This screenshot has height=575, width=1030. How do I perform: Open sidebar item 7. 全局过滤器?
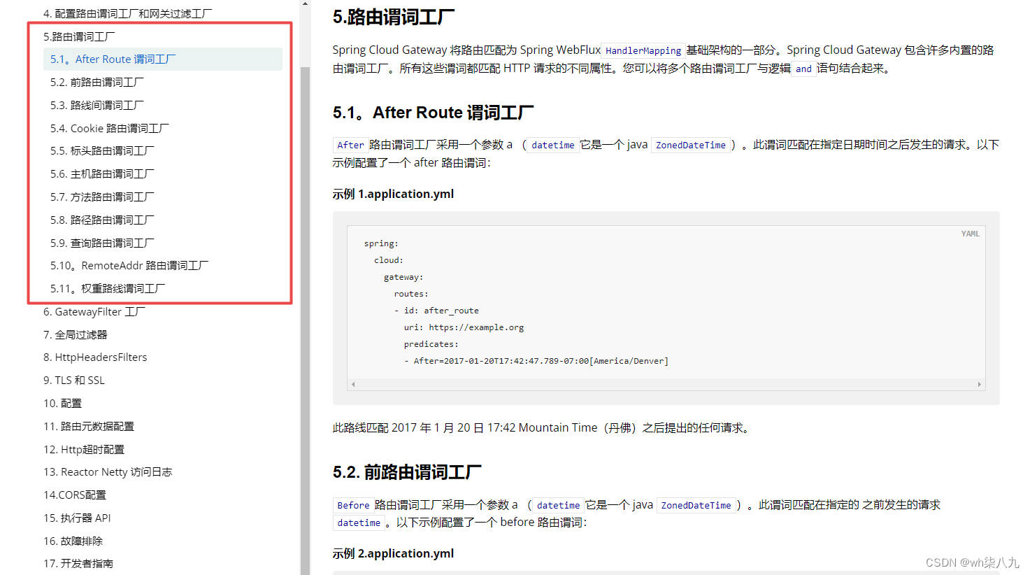click(75, 335)
